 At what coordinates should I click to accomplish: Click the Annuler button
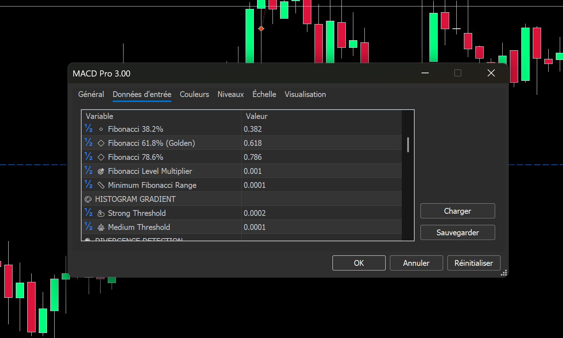point(416,263)
